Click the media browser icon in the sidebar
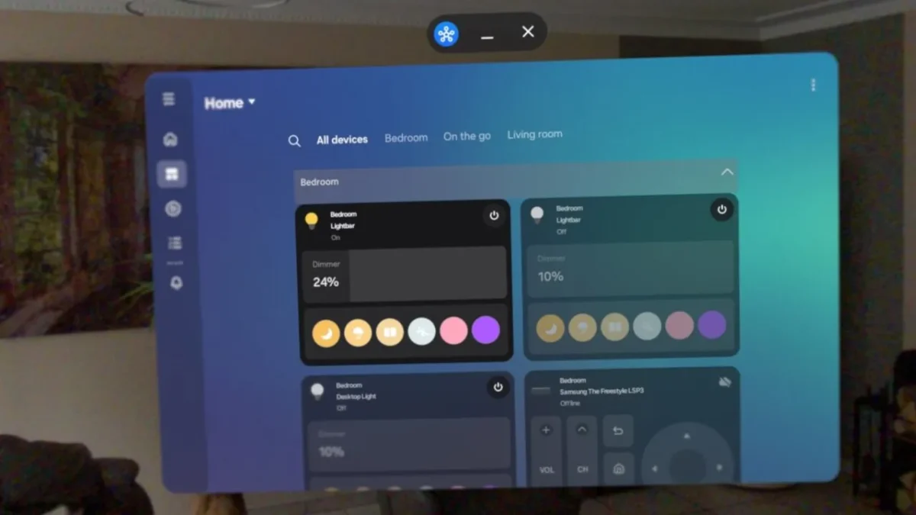The width and height of the screenshot is (916, 515). coord(173,208)
